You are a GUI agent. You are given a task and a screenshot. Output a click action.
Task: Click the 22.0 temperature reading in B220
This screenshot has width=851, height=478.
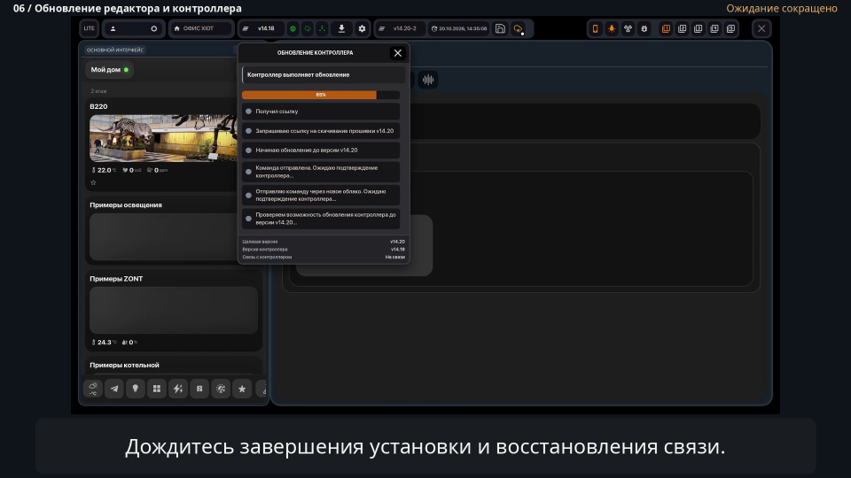coord(104,170)
